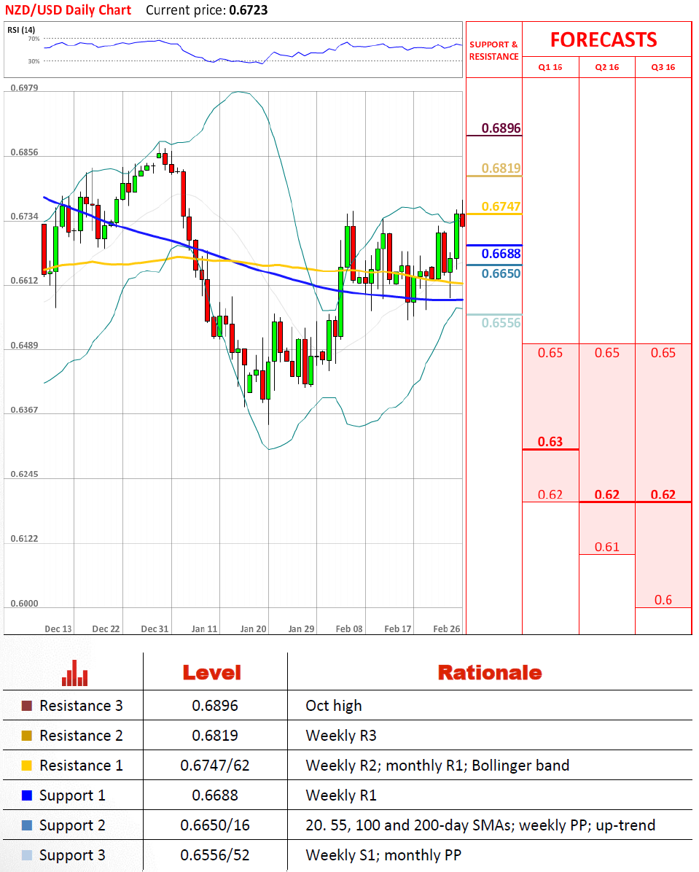The image size is (699, 872).
Task: Click the Weekly R3 rationale
Action: [341, 736]
